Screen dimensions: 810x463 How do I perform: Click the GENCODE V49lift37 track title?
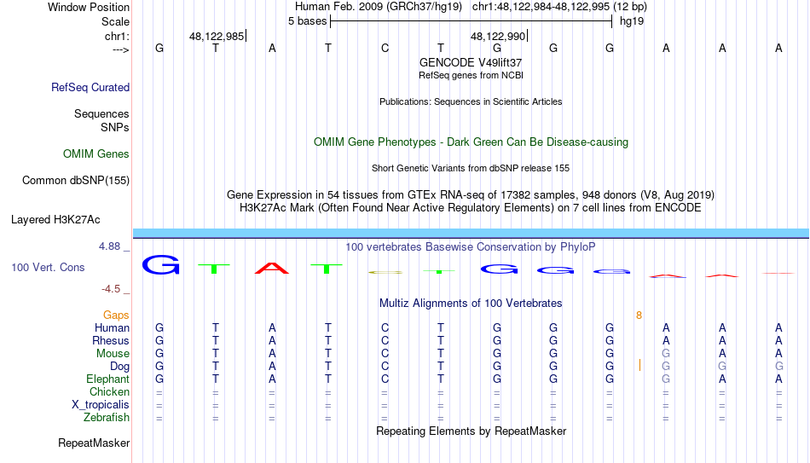(x=471, y=62)
